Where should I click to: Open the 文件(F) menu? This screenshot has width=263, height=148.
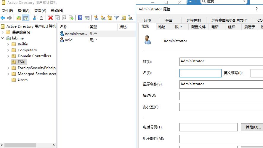pyautogui.click(x=7, y=11)
